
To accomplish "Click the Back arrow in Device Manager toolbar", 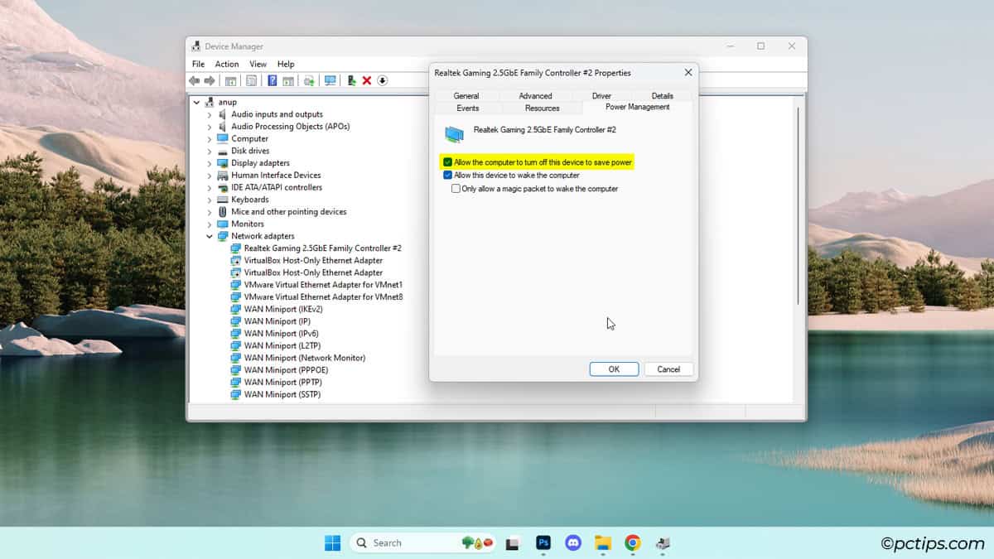I will click(x=194, y=80).
